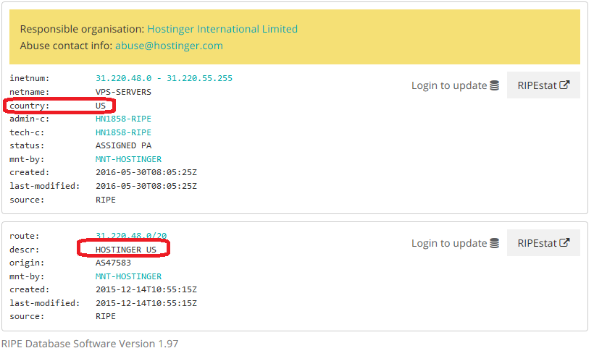Open the tech-c HN1858-RIPE link
This screenshot has height=348, width=594.
(x=123, y=132)
